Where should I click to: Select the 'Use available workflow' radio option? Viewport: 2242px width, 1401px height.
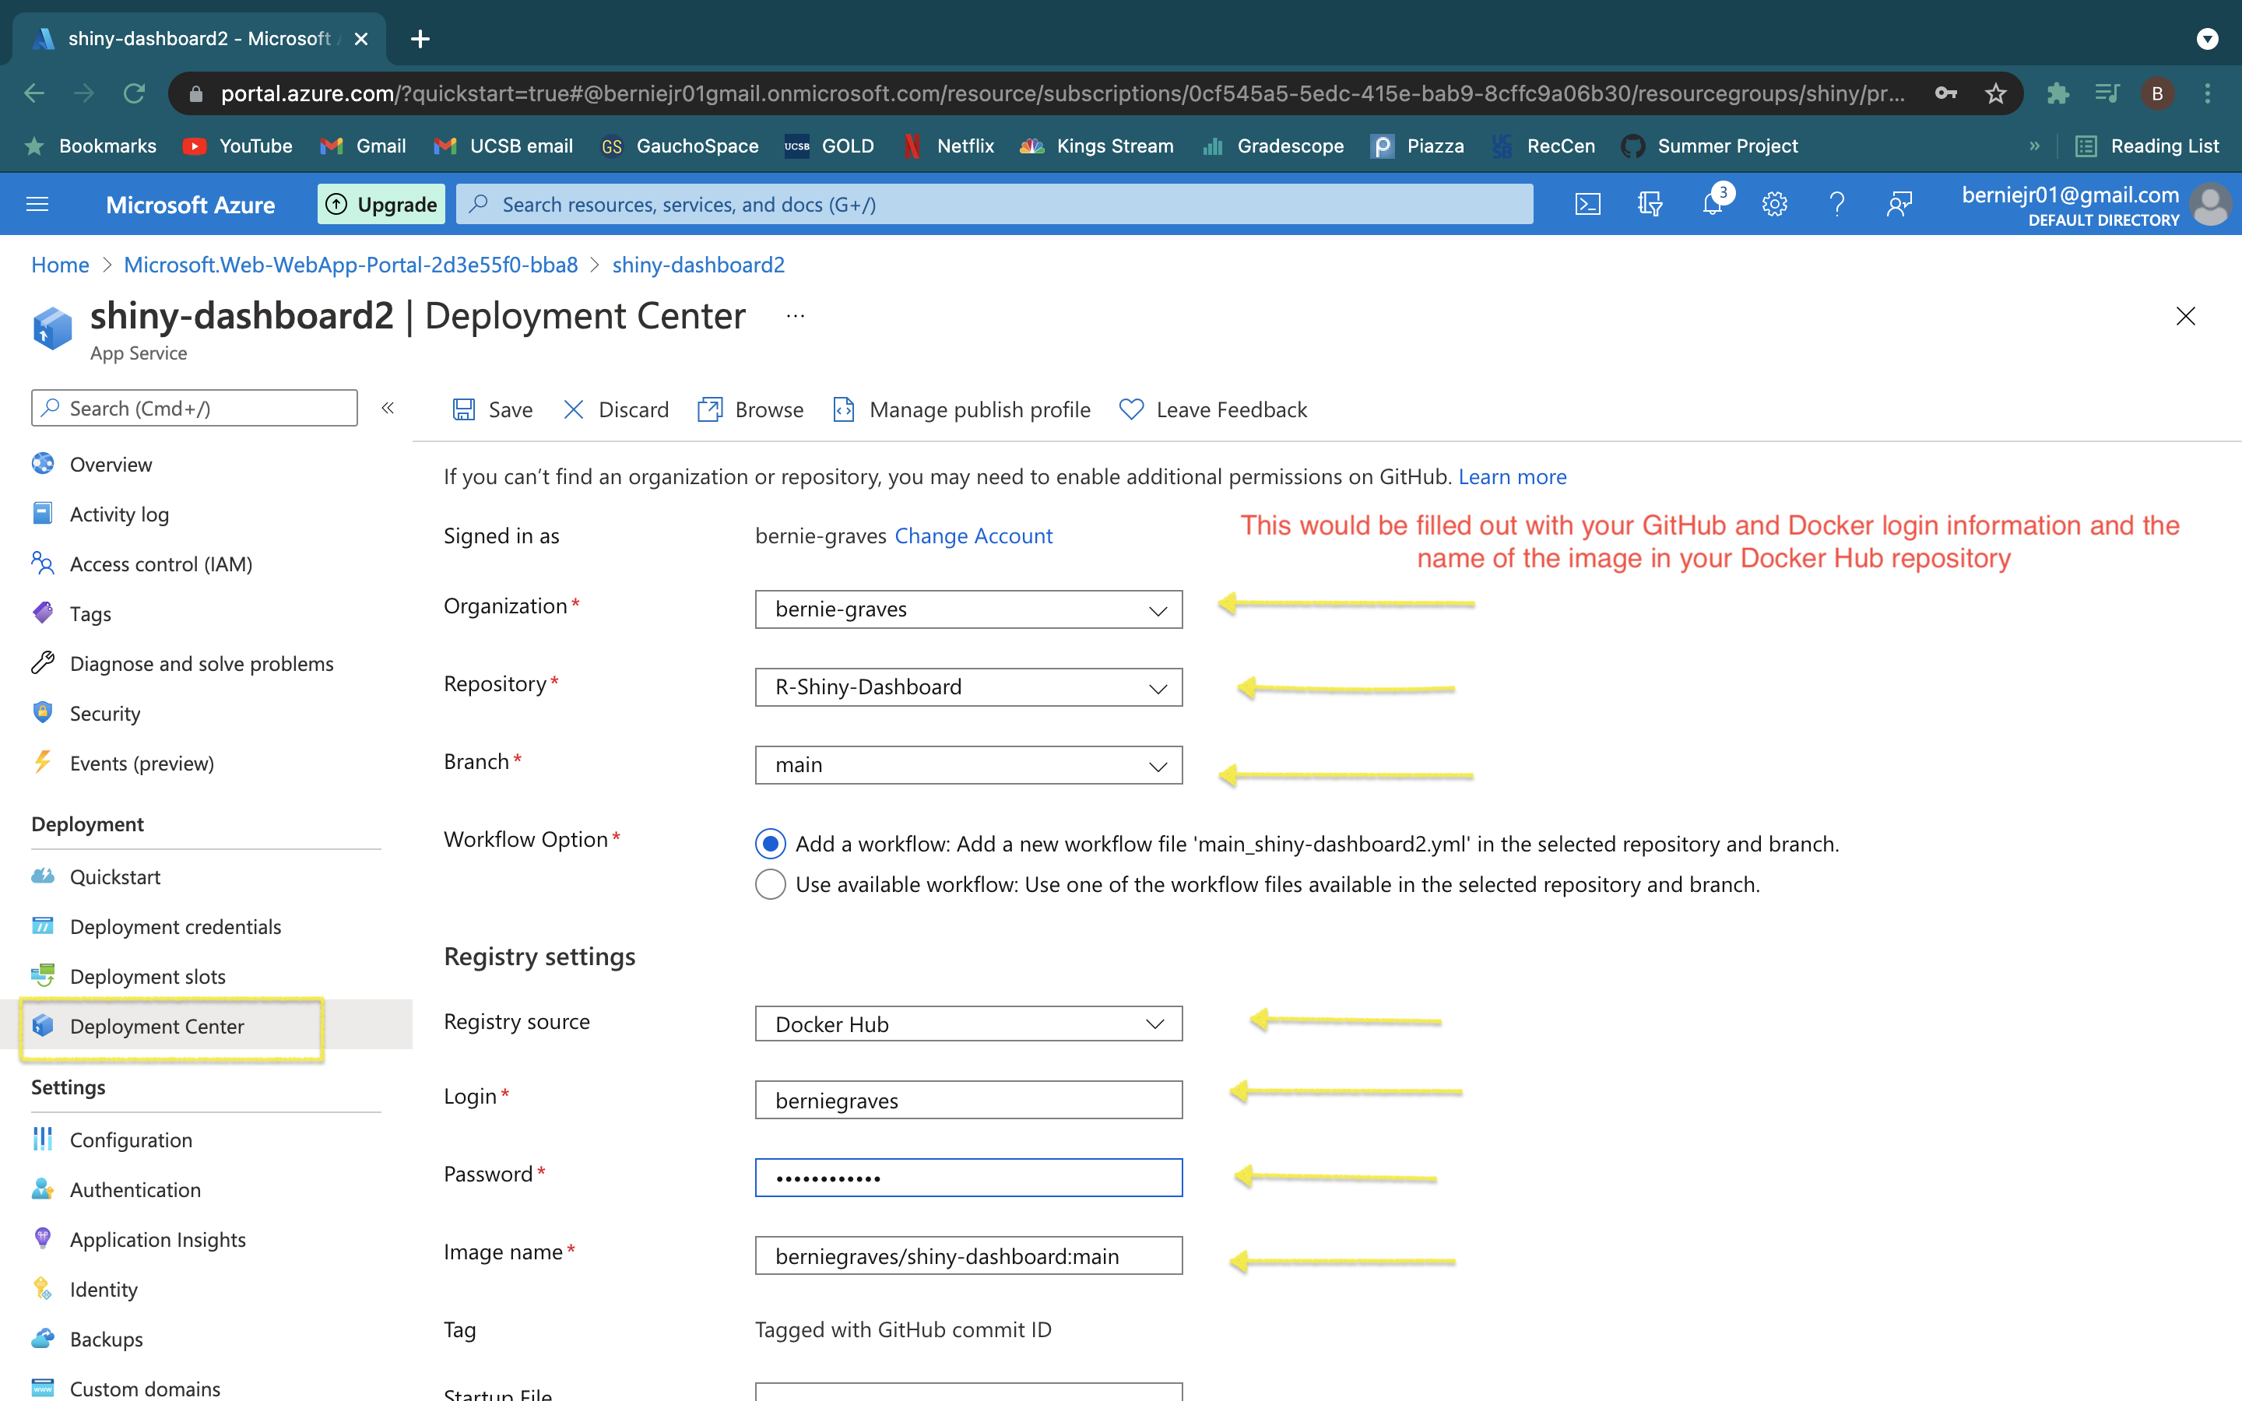point(770,884)
